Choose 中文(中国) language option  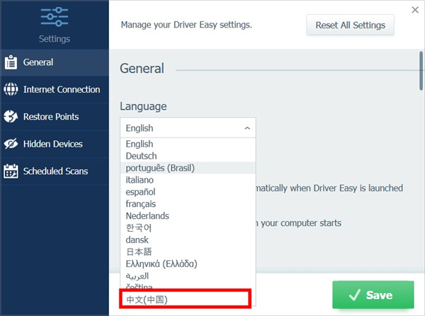point(147,300)
